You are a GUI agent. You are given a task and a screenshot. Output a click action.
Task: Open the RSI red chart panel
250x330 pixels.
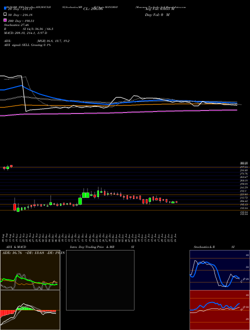(219, 310)
